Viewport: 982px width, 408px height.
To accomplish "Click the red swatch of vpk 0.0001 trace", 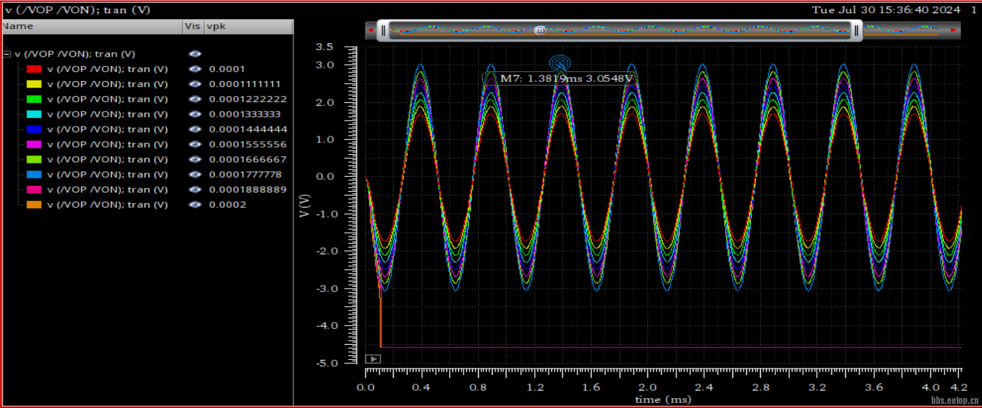I will (x=34, y=69).
